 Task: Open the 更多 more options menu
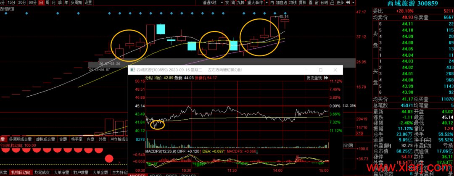pos(340,3)
